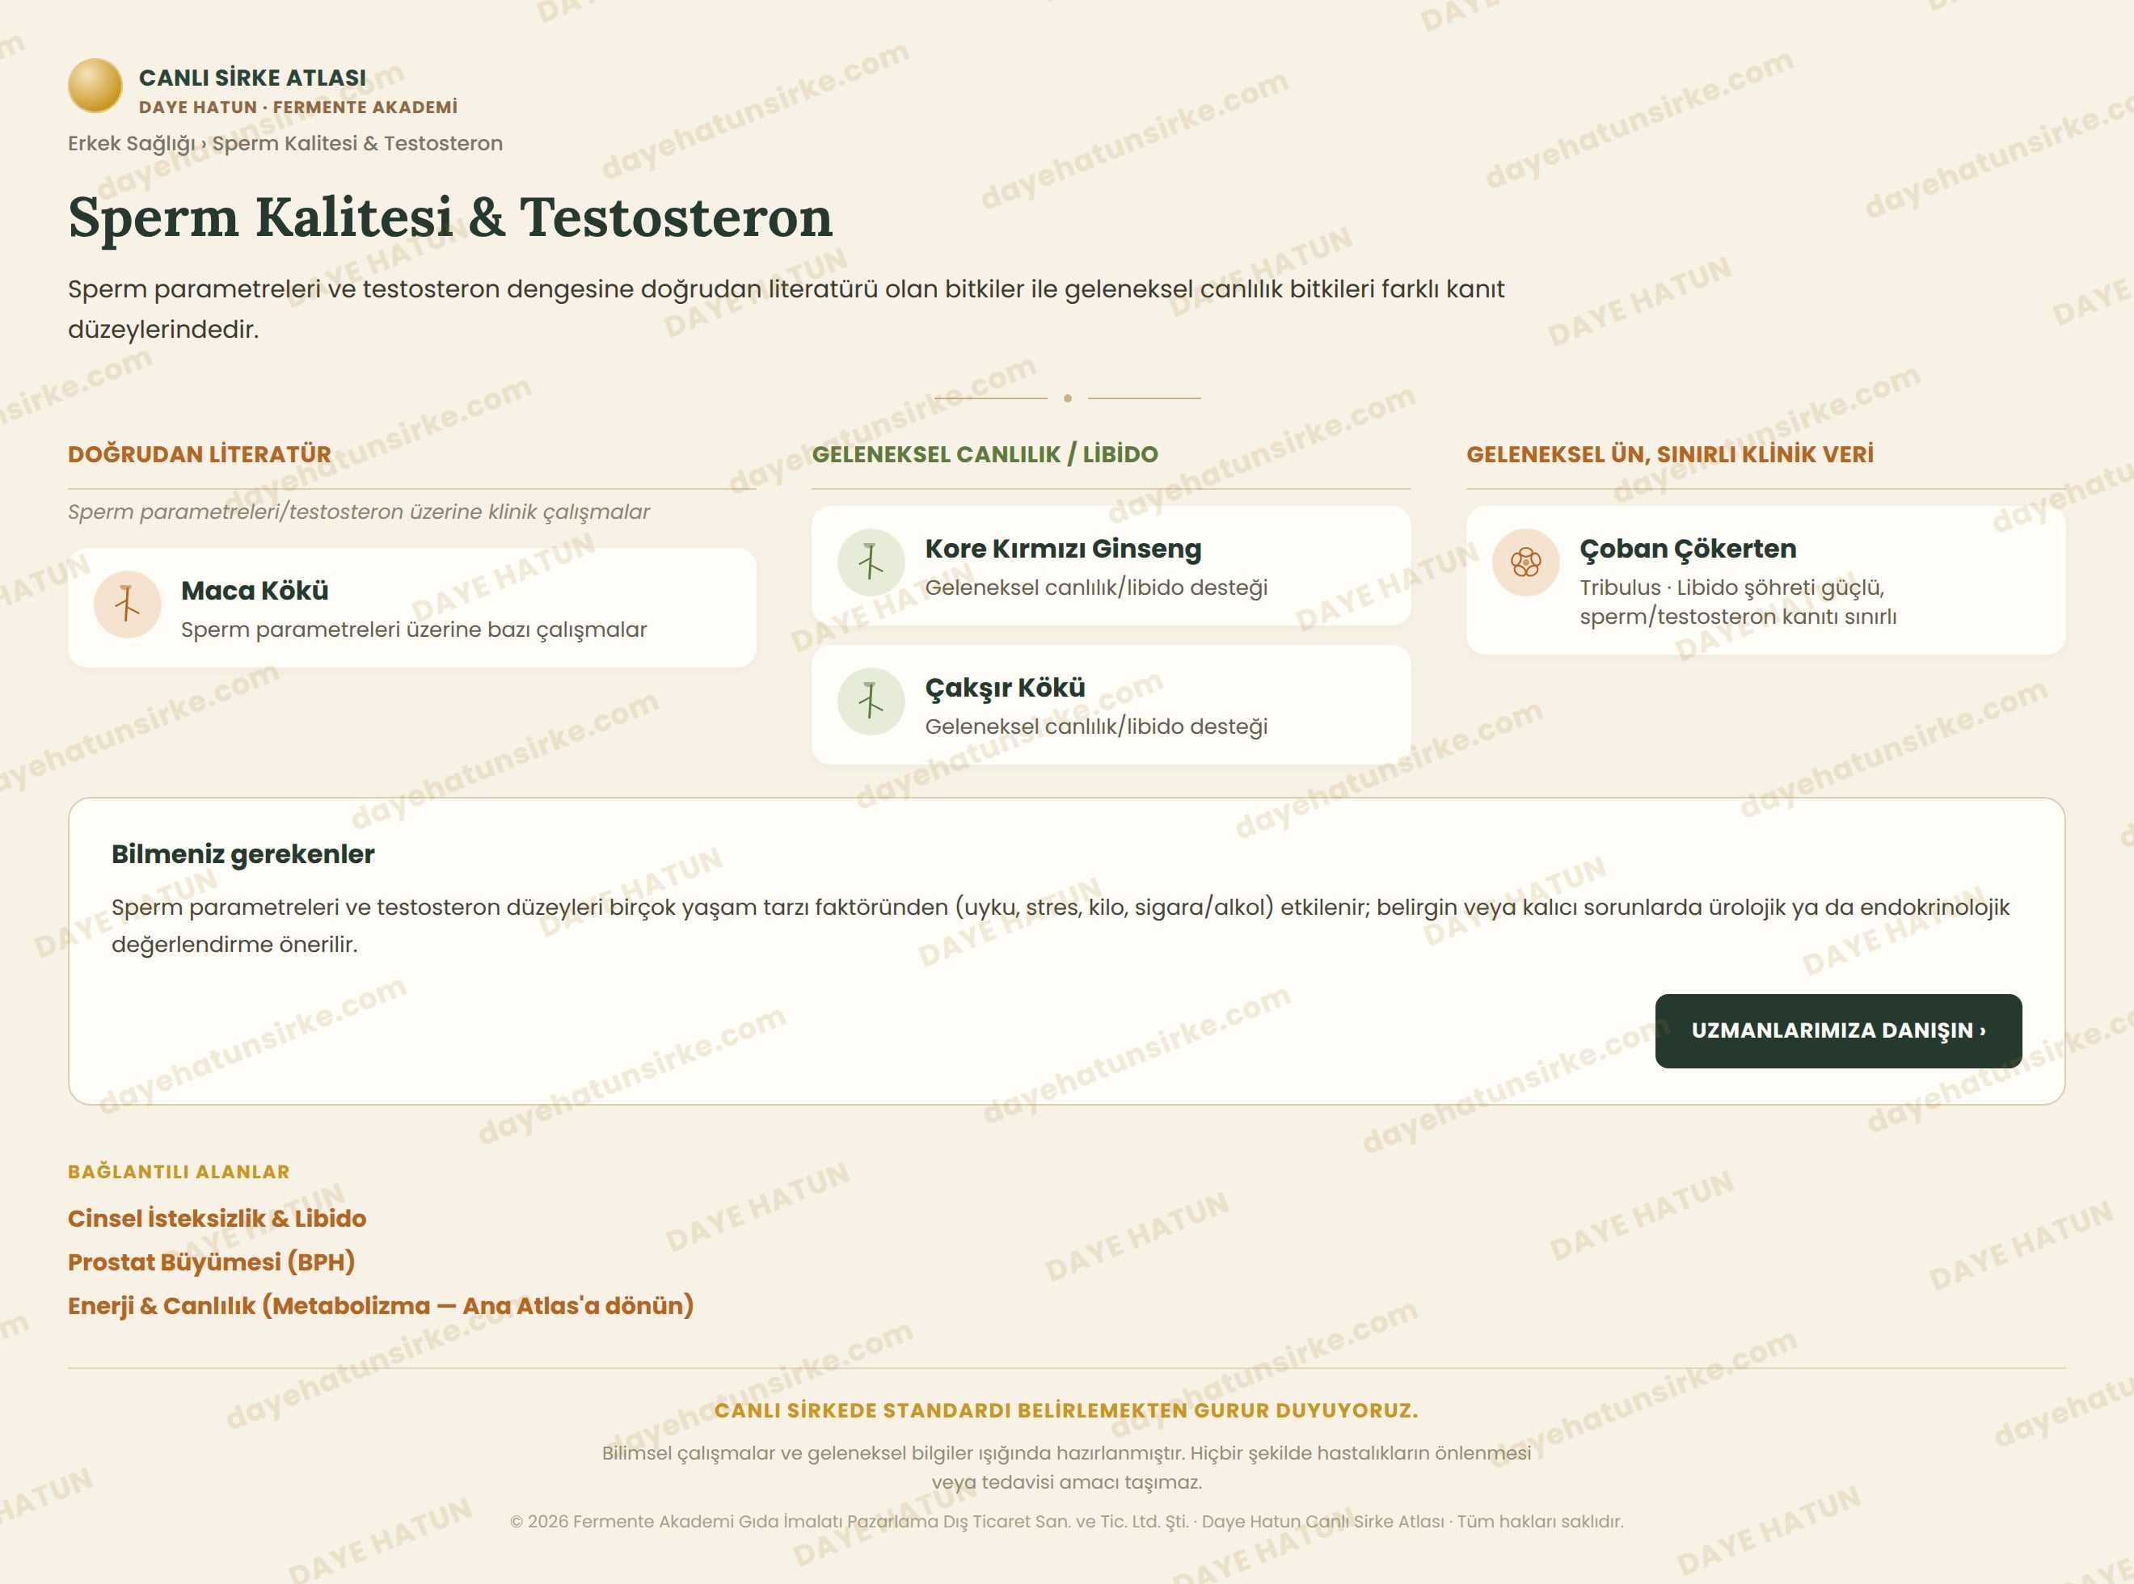Click the Doğrudan Literatür column heading
This screenshot has height=1584, width=2134.
point(200,454)
